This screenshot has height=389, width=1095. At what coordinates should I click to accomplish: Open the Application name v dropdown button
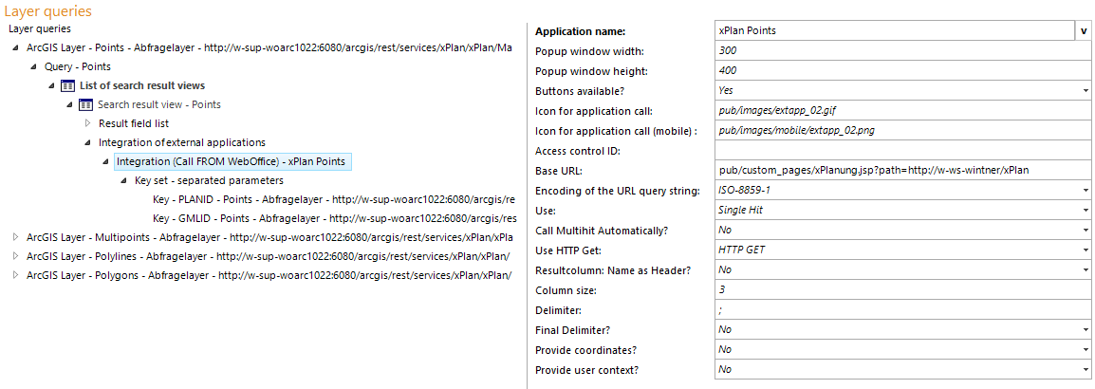click(1085, 30)
